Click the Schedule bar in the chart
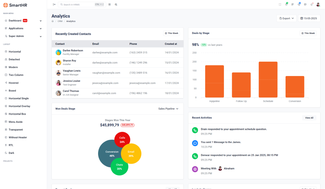 coord(268,80)
